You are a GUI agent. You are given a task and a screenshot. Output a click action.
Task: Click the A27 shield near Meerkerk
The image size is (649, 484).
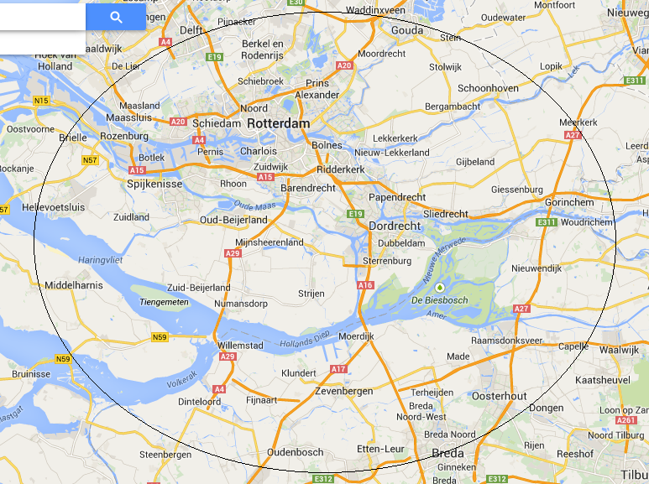573,135
